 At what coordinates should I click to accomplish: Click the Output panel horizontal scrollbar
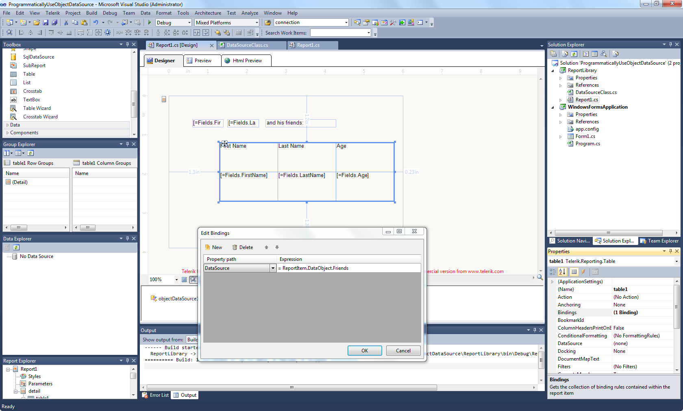tap(291, 387)
